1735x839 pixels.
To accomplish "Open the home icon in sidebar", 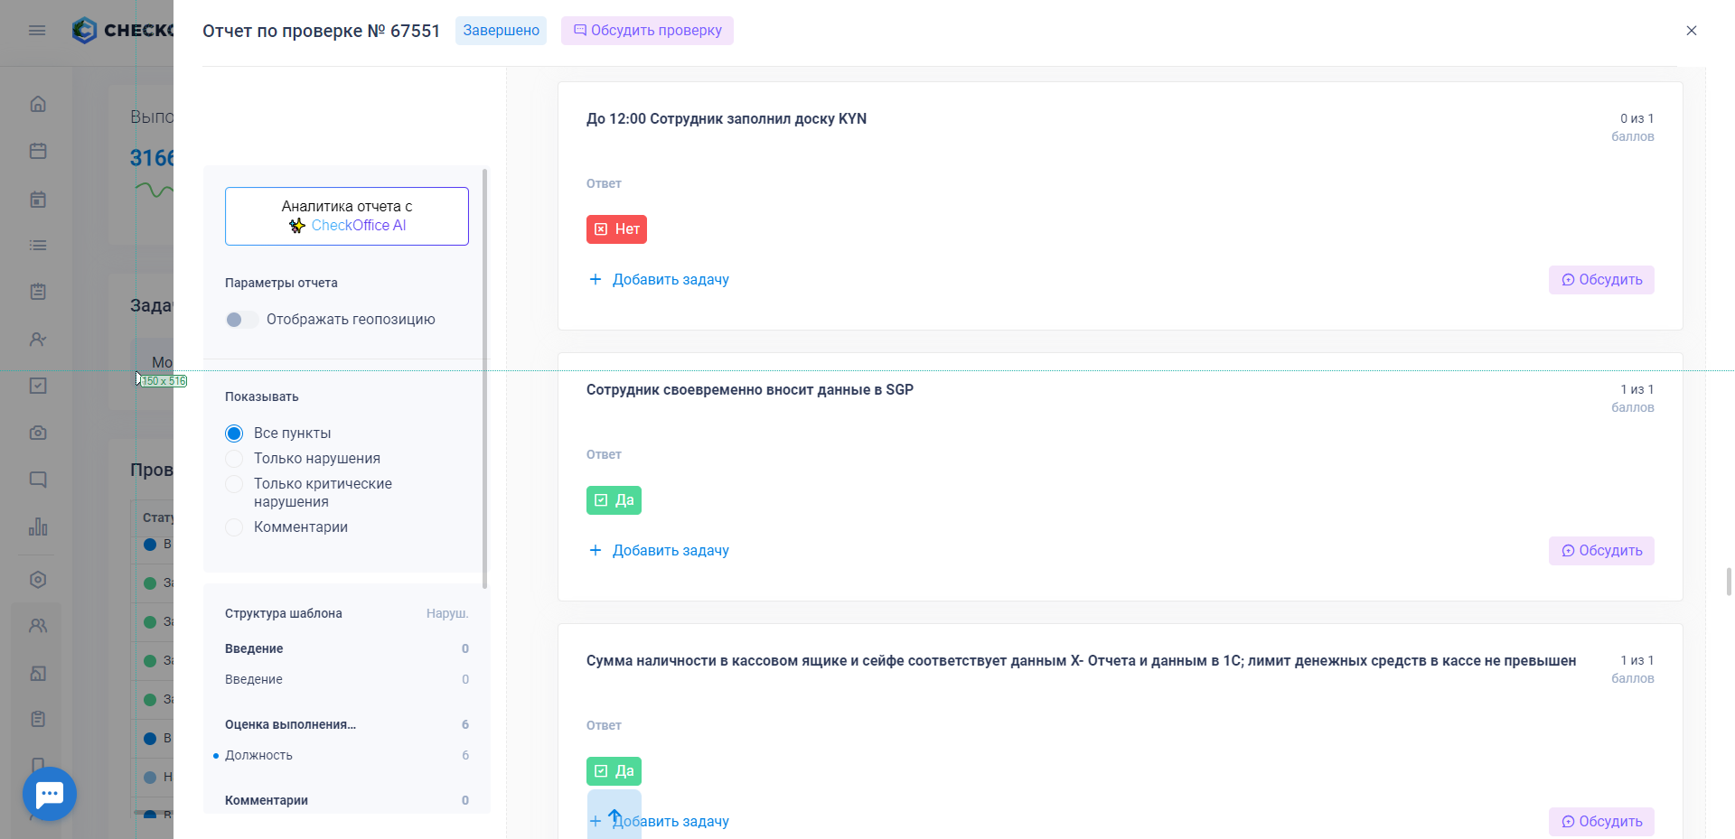I will click(x=38, y=104).
